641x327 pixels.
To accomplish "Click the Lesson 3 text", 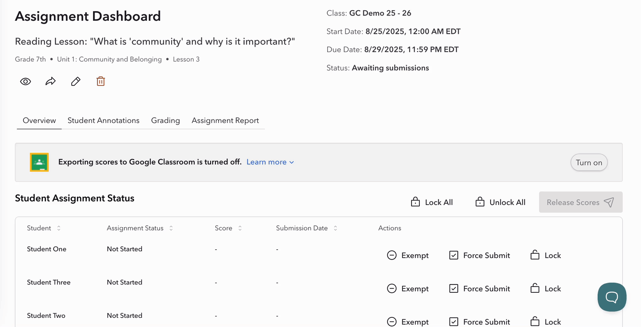I will click(x=186, y=59).
